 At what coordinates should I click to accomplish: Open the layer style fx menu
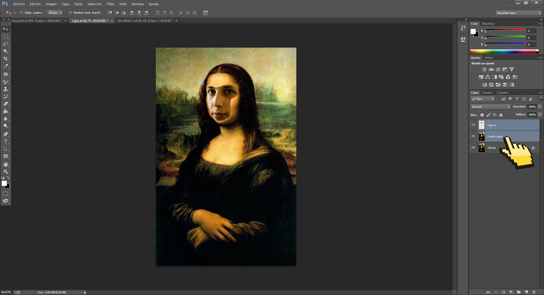pos(496,292)
